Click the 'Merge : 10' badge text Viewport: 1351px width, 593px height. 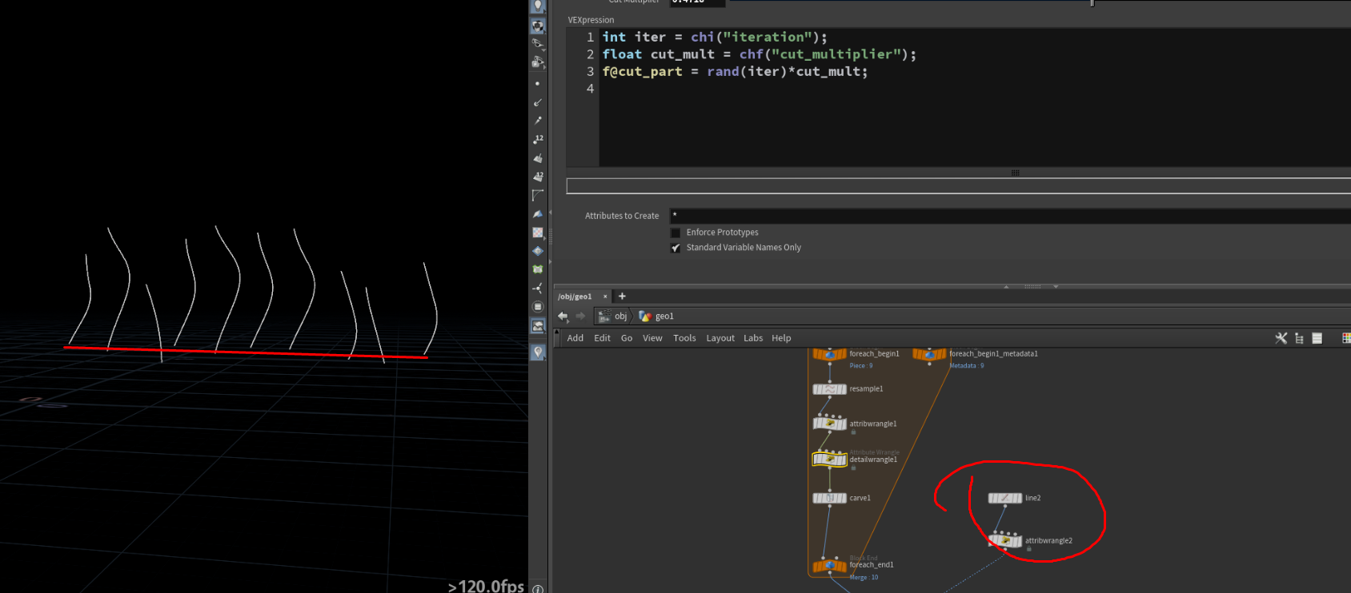point(864,577)
